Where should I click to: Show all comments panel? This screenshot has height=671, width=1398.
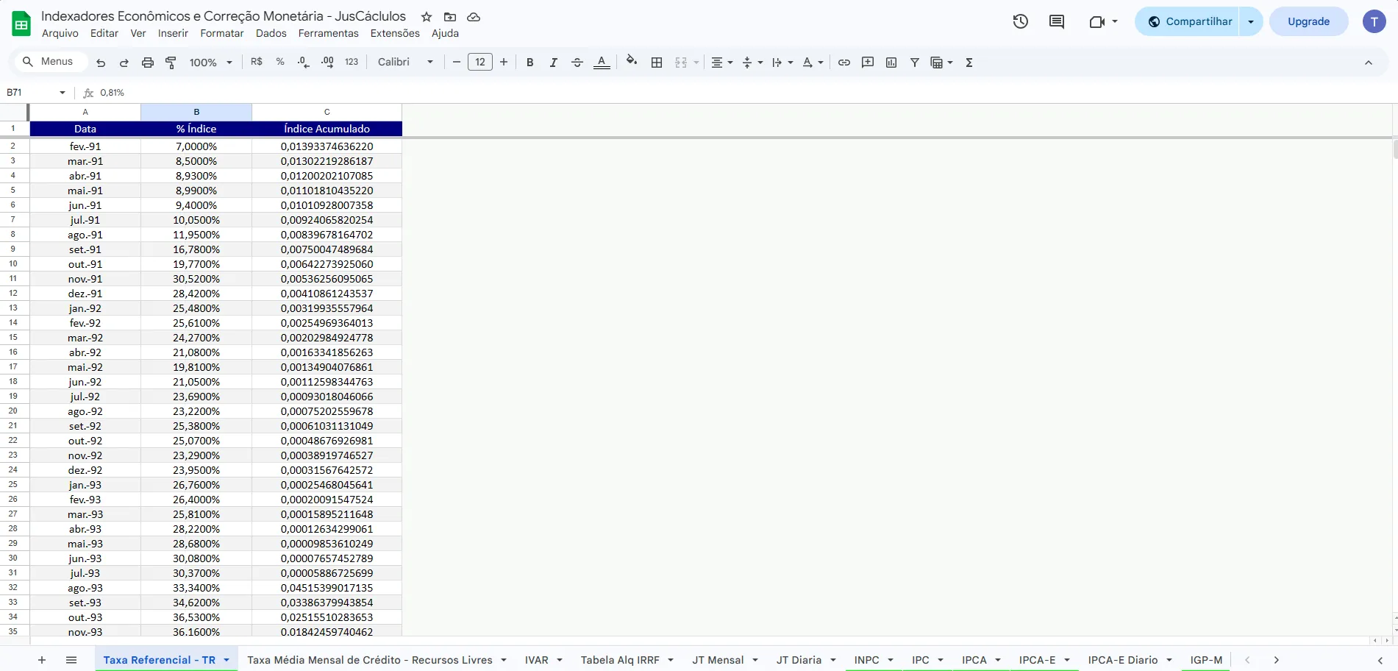(x=1057, y=21)
